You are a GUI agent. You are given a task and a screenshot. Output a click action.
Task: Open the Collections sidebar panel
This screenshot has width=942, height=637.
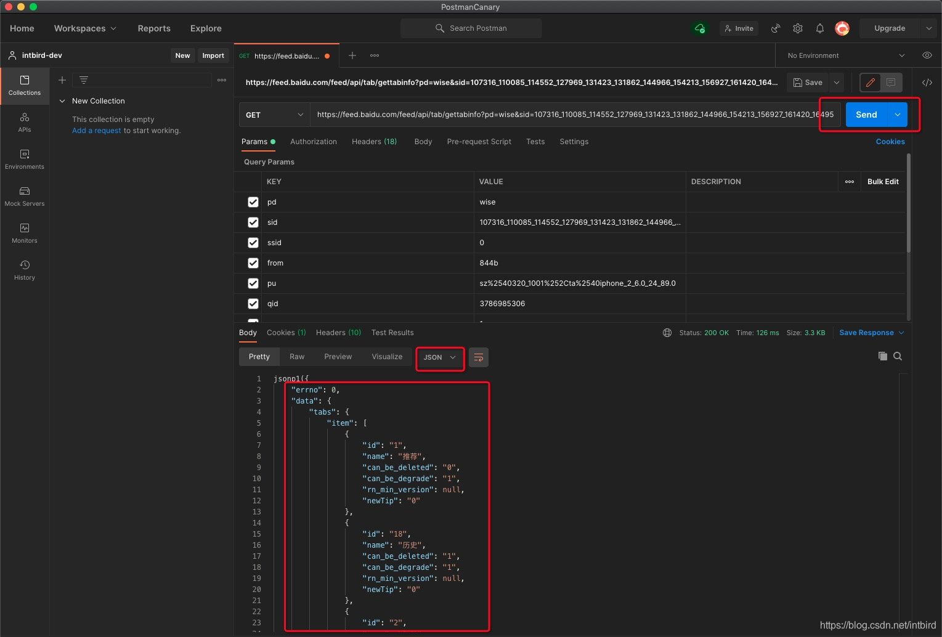[x=25, y=86]
